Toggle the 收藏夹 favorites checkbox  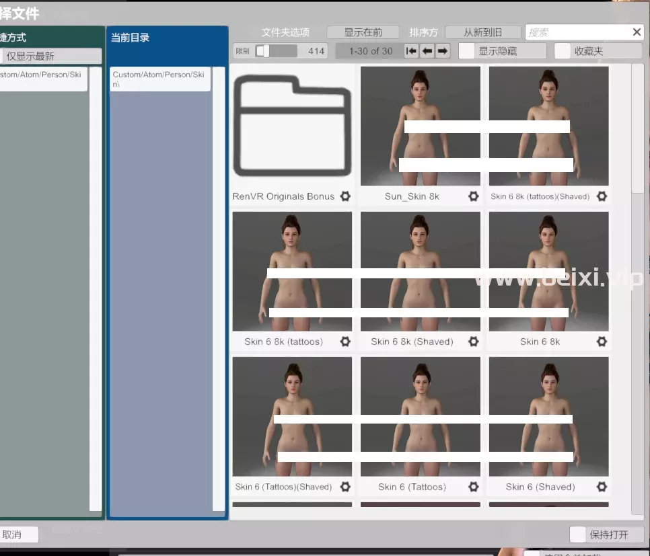pyautogui.click(x=562, y=51)
